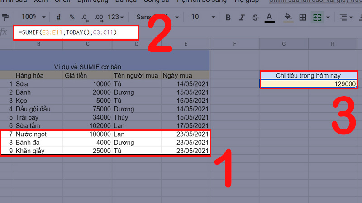
Task: Open the fill color picker
Action: coord(287,17)
